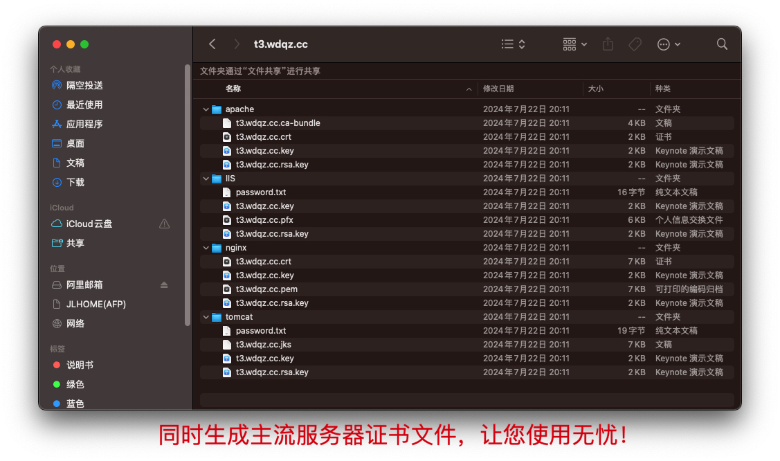Select t3.wdqz.cc.pfx file in IIS
Viewport: 780px width, 461px height.
click(x=264, y=220)
